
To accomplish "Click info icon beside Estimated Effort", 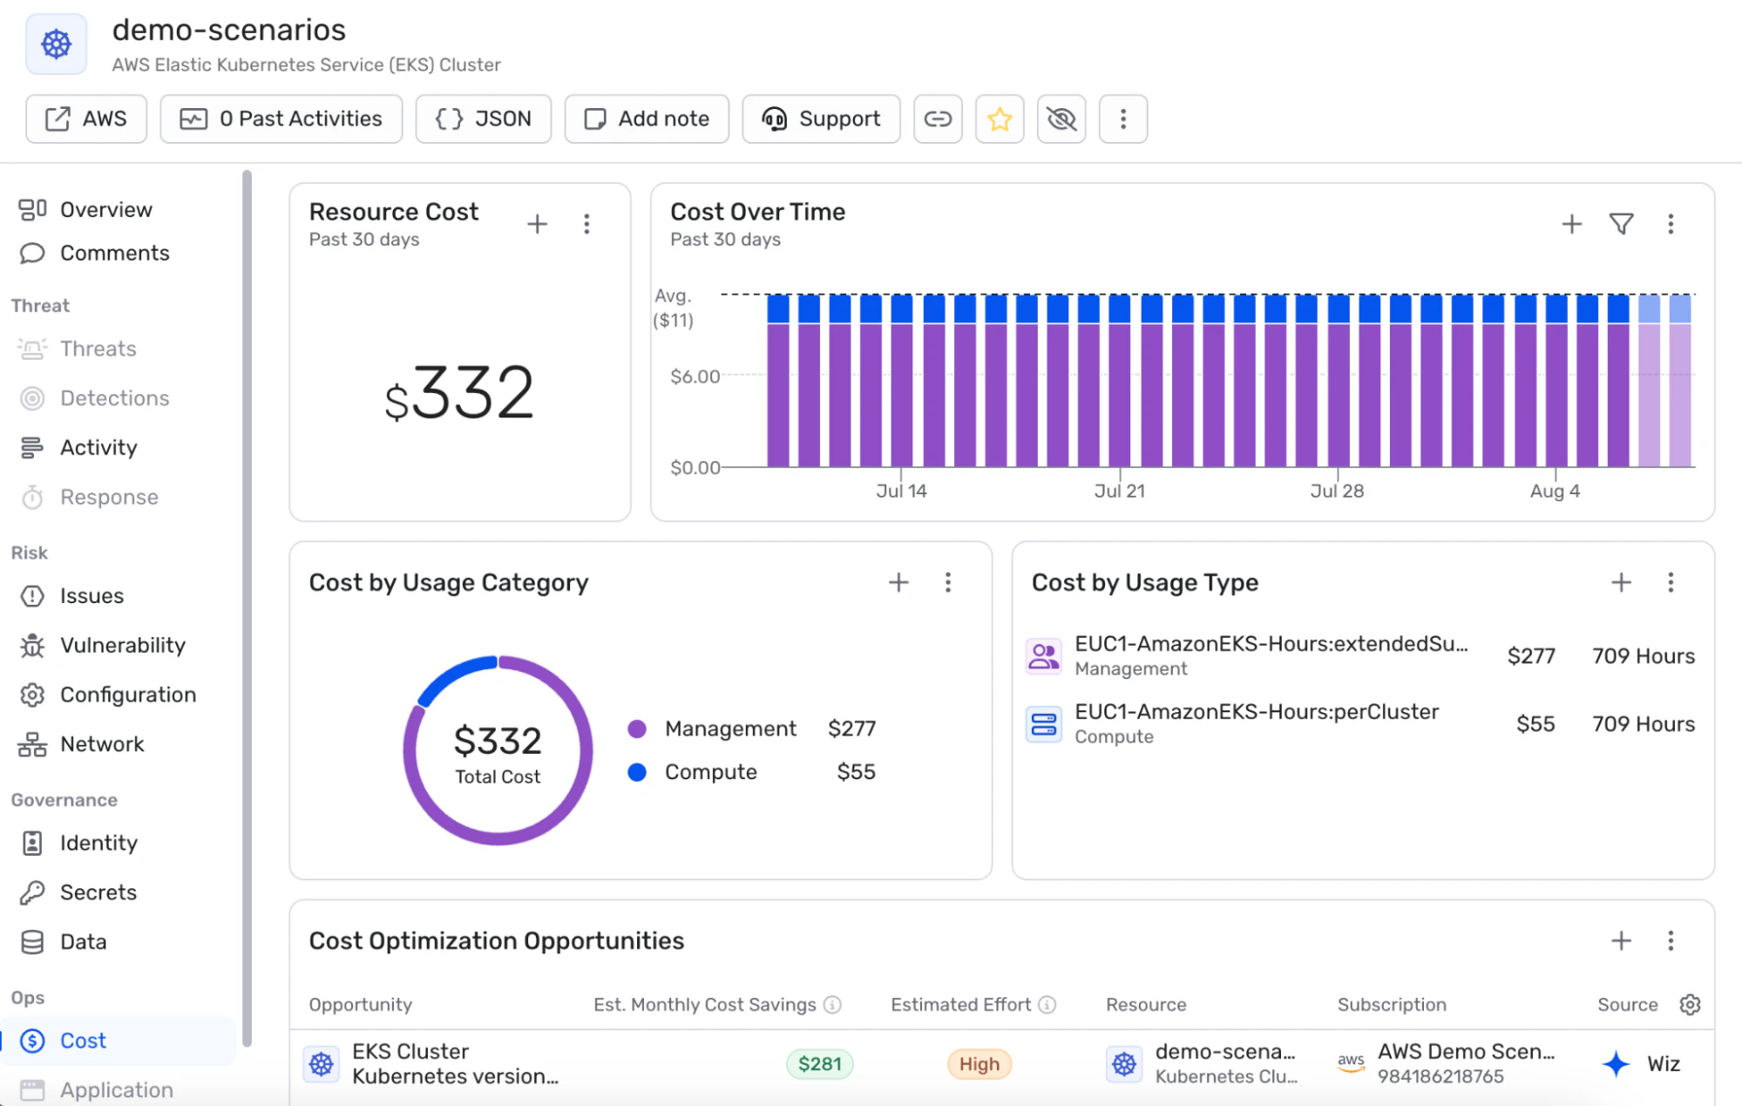I will tap(1047, 1005).
